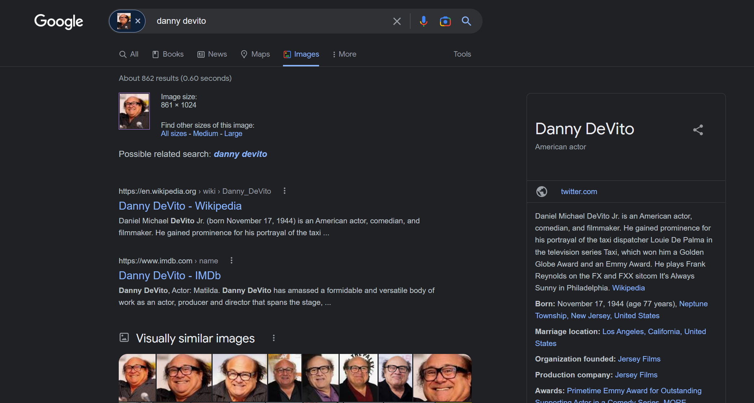Select Large image size link
Screen dimensions: 754x403
(x=233, y=133)
